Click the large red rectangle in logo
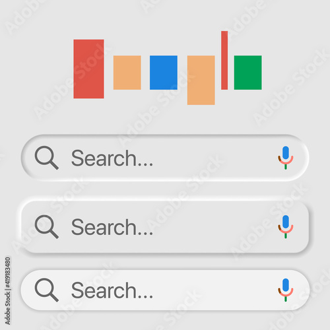The image size is (330, 330). (88, 69)
